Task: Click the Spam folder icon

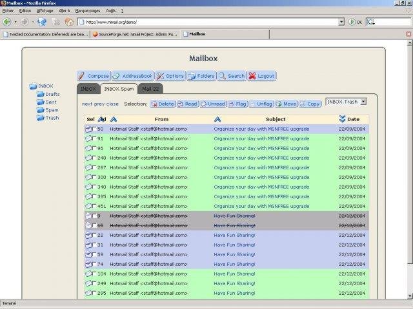Action: [x=40, y=110]
